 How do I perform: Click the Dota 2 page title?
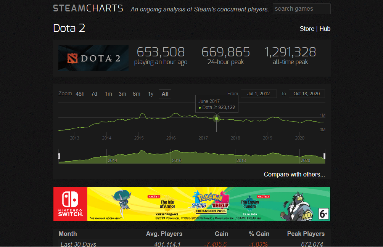69,28
